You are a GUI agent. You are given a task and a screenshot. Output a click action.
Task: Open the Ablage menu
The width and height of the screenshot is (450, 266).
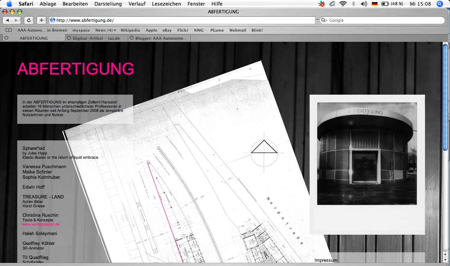click(x=48, y=4)
